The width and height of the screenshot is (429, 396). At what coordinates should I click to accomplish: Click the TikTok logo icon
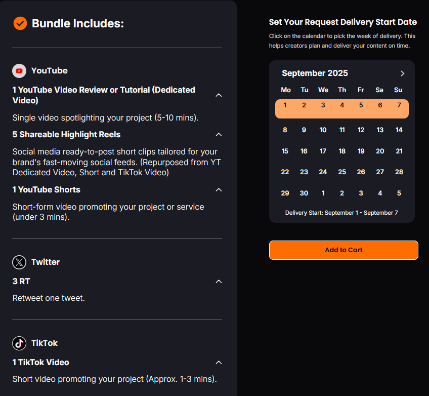(x=19, y=343)
